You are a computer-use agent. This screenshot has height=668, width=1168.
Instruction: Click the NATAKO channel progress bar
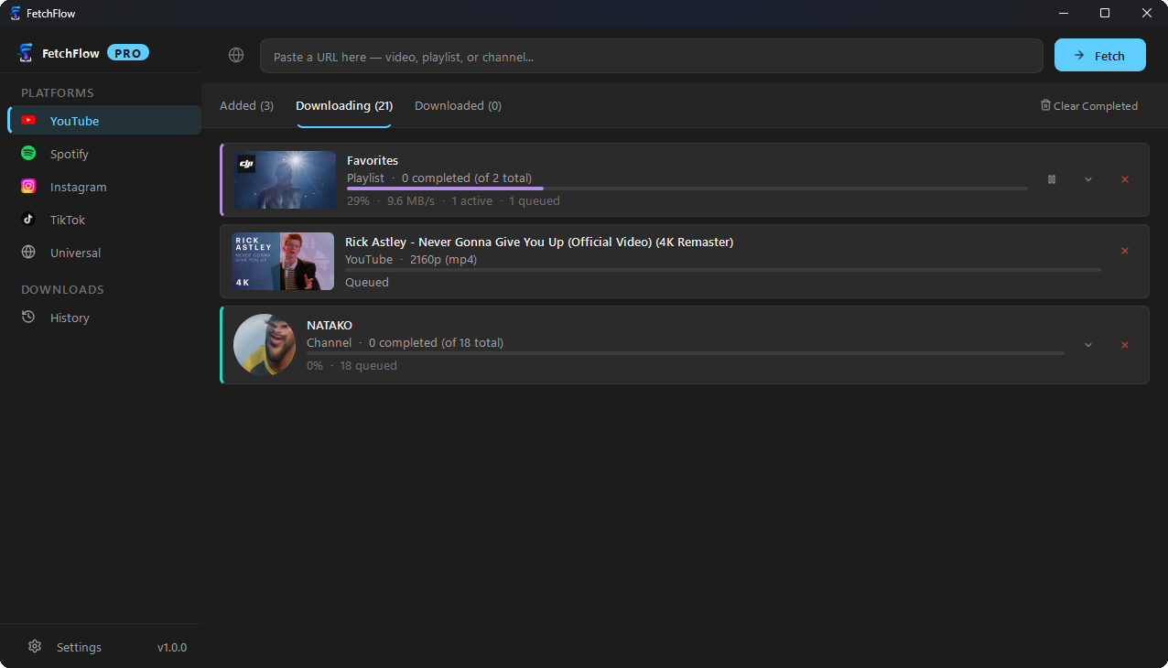point(685,353)
